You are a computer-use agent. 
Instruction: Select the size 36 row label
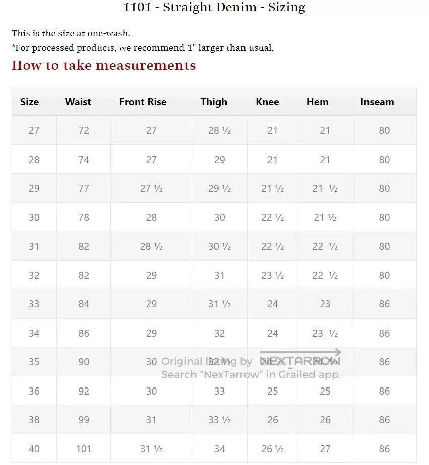pyautogui.click(x=34, y=391)
